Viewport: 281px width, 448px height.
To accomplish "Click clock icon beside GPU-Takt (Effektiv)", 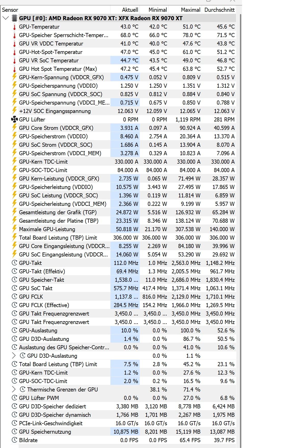I will point(15,271).
